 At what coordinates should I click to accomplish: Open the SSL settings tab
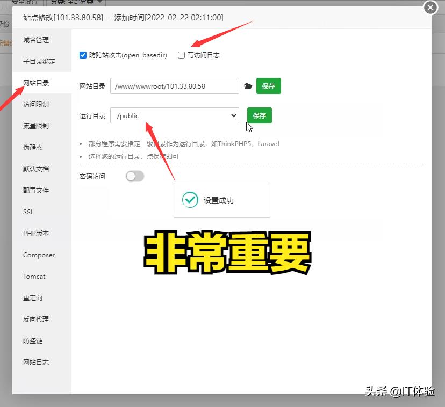click(x=28, y=212)
